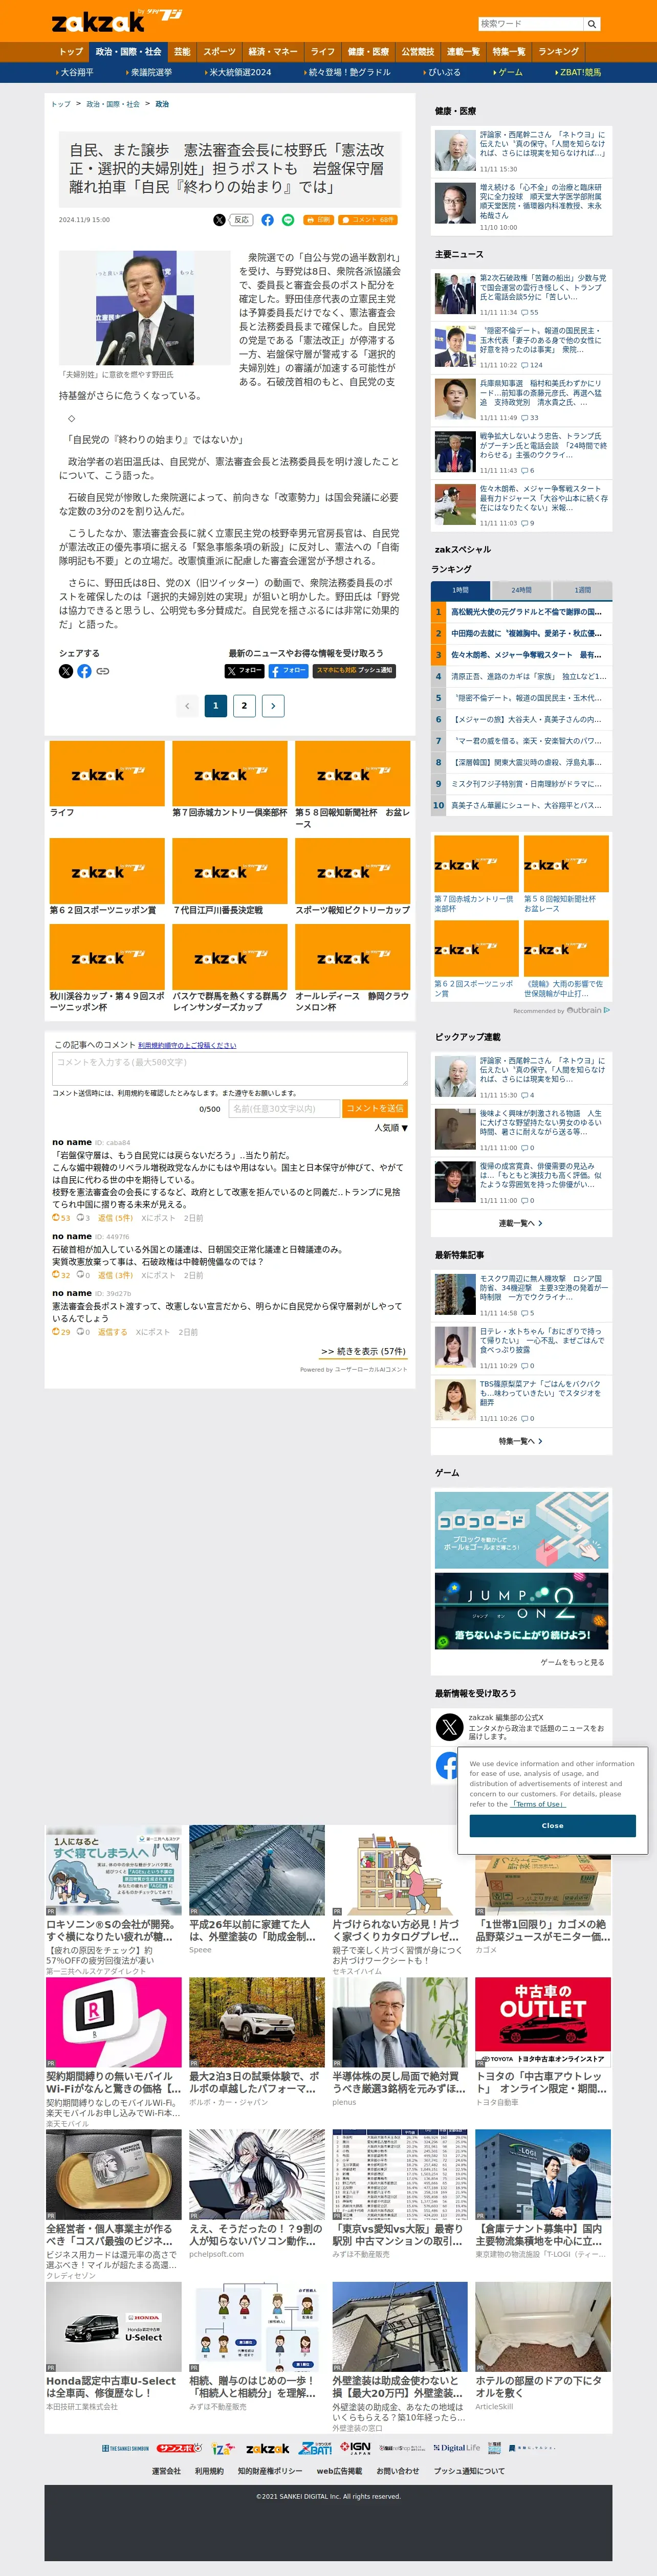Image resolution: width=657 pixels, height=2576 pixels.
Task: Click previous page chevron arrow
Action: (x=187, y=706)
